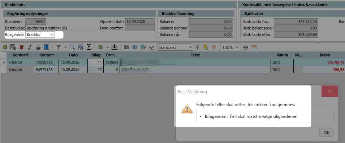The width and height of the screenshot is (345, 143).
Task: Click the red trash delete icon
Action: 22,47
